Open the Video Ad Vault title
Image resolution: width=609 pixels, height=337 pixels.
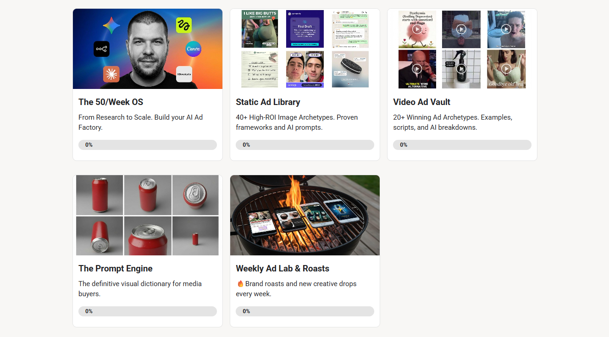click(422, 102)
